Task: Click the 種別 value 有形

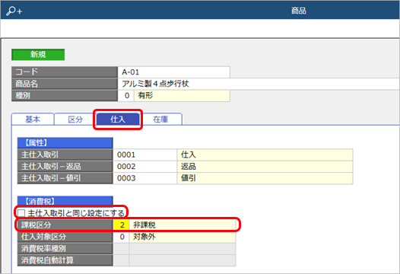Action: [182, 95]
